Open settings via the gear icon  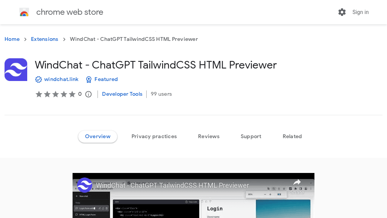click(342, 12)
